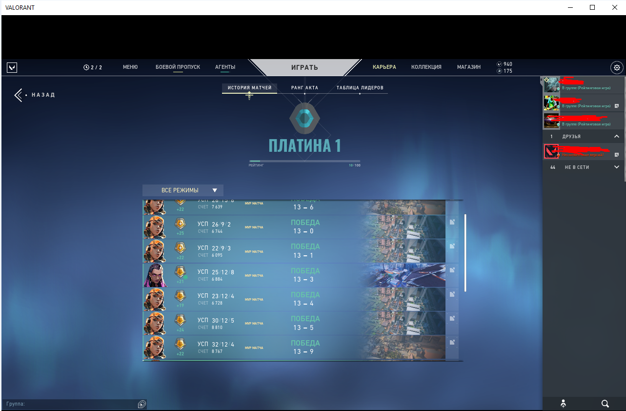The height and width of the screenshot is (411, 626).
Task: Click the rating progress bar under ПЛАТИНА 1
Action: coord(304,161)
